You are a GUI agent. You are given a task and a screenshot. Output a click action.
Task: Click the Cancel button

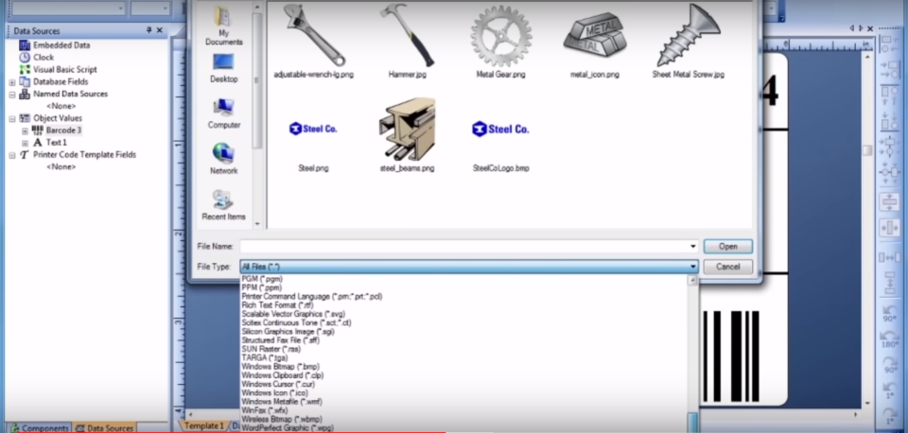coord(728,267)
